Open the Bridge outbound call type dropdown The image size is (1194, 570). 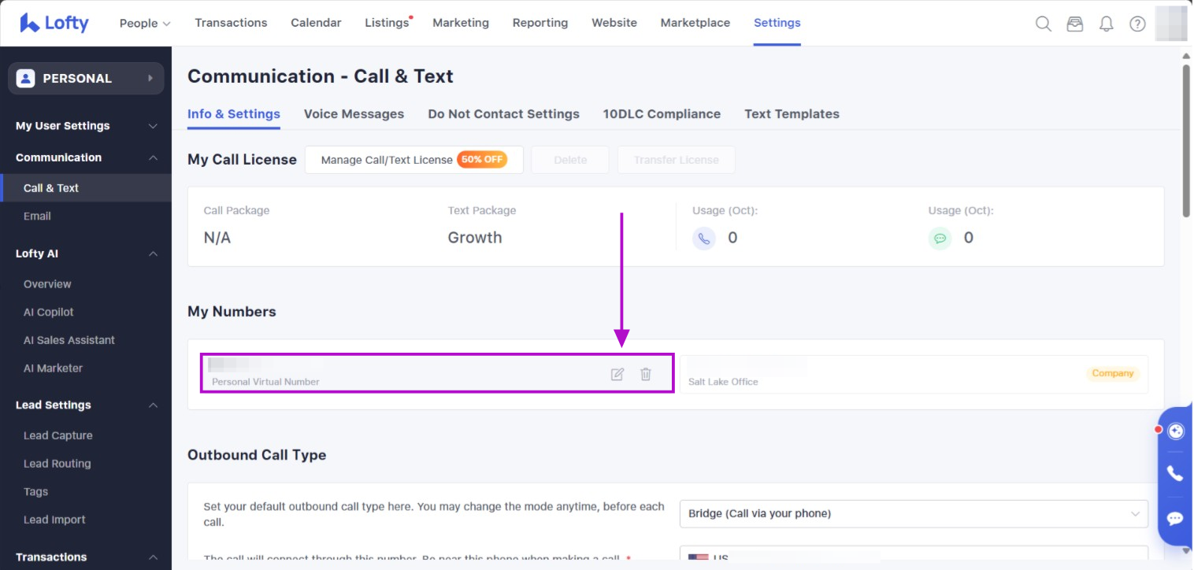click(913, 513)
